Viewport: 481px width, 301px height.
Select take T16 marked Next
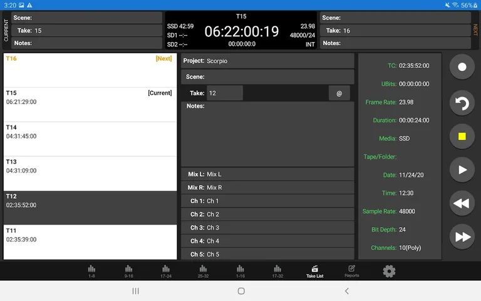[90, 70]
